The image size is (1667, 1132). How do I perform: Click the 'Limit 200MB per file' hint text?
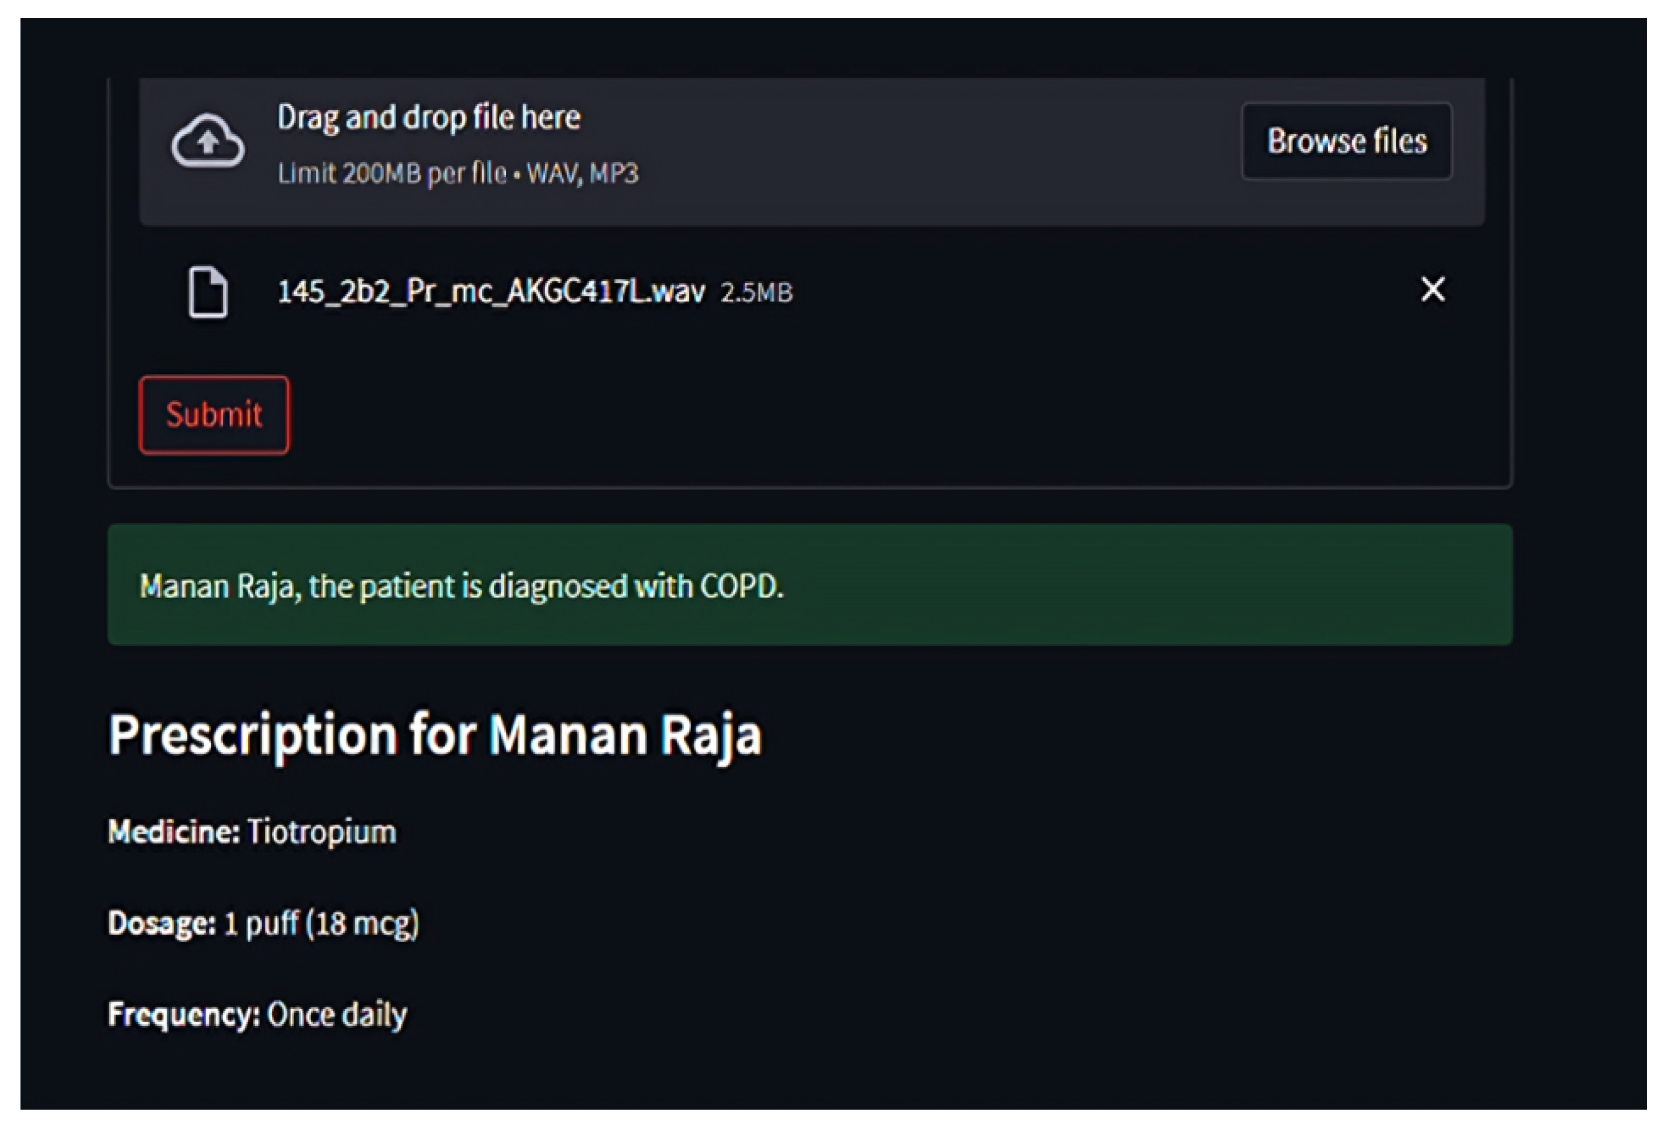pos(392,174)
